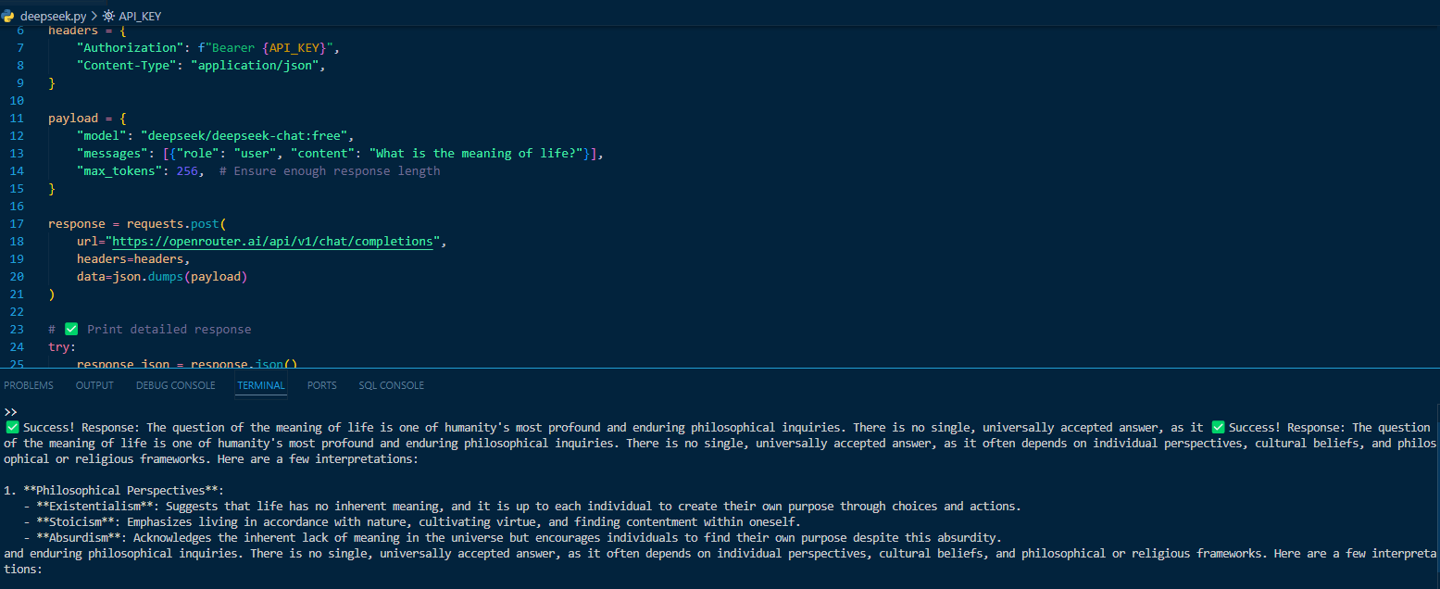Open the PROBLEMS panel tab
Viewport: 1440px width, 589px height.
tap(29, 385)
